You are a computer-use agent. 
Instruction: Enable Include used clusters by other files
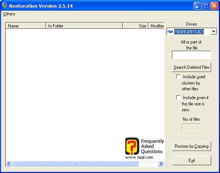pos(178,77)
